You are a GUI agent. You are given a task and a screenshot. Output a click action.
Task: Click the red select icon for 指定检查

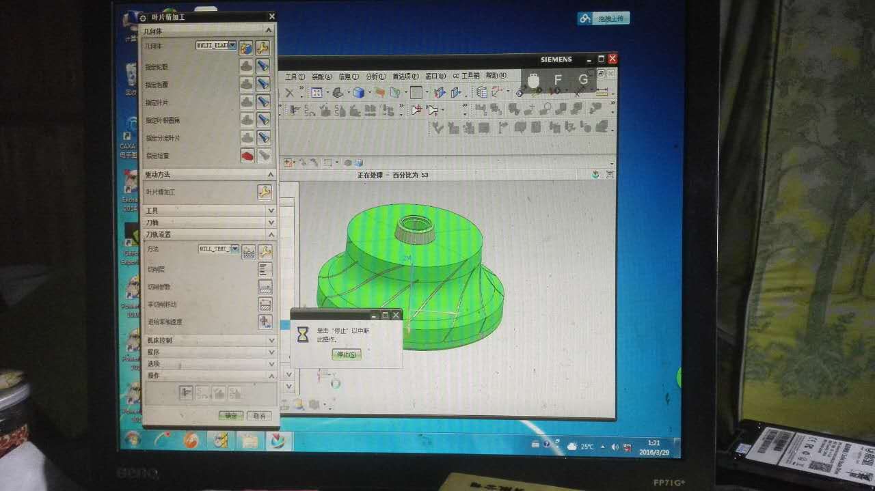click(247, 156)
